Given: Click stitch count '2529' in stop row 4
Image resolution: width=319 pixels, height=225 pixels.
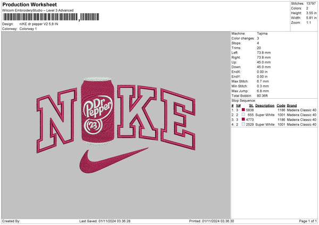Looking at the screenshot, I should [250, 125].
